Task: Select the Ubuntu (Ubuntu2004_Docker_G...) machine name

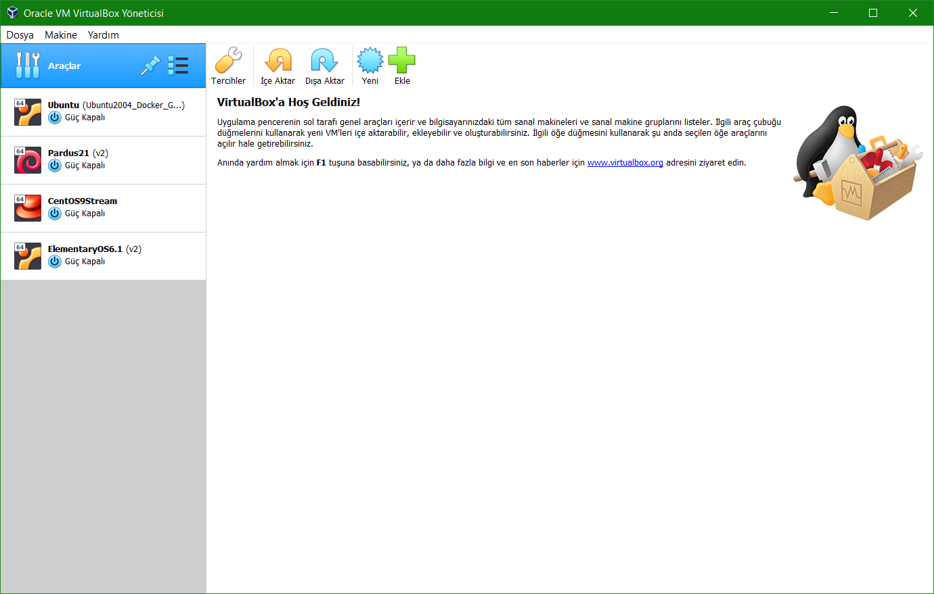Action: [x=116, y=105]
